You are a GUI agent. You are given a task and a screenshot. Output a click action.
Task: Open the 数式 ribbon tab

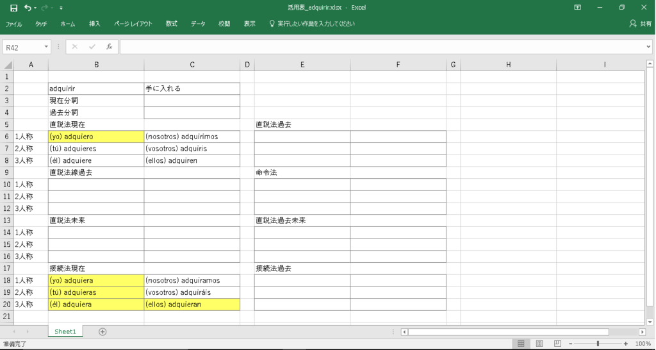pos(172,24)
